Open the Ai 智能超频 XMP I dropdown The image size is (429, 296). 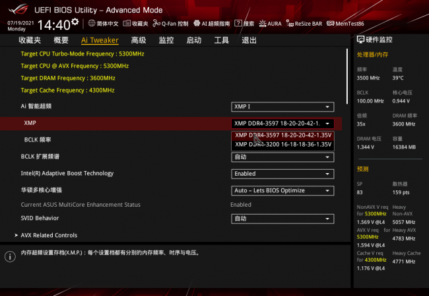coord(282,107)
